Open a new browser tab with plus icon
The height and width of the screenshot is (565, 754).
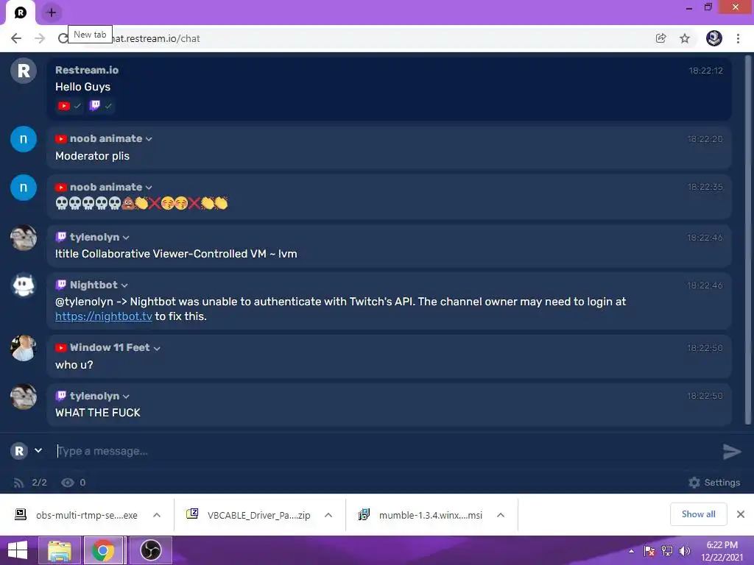(52, 13)
